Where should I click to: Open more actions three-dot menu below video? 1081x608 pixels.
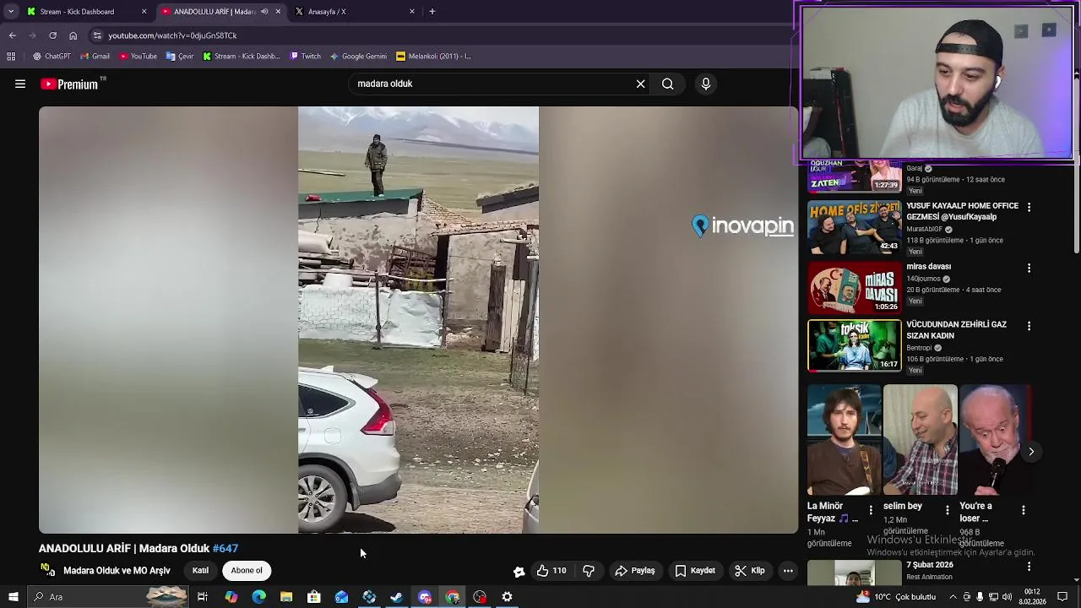pos(788,571)
